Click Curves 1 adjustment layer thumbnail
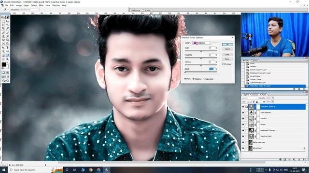The width and height of the screenshot is (309, 173). 251,119
